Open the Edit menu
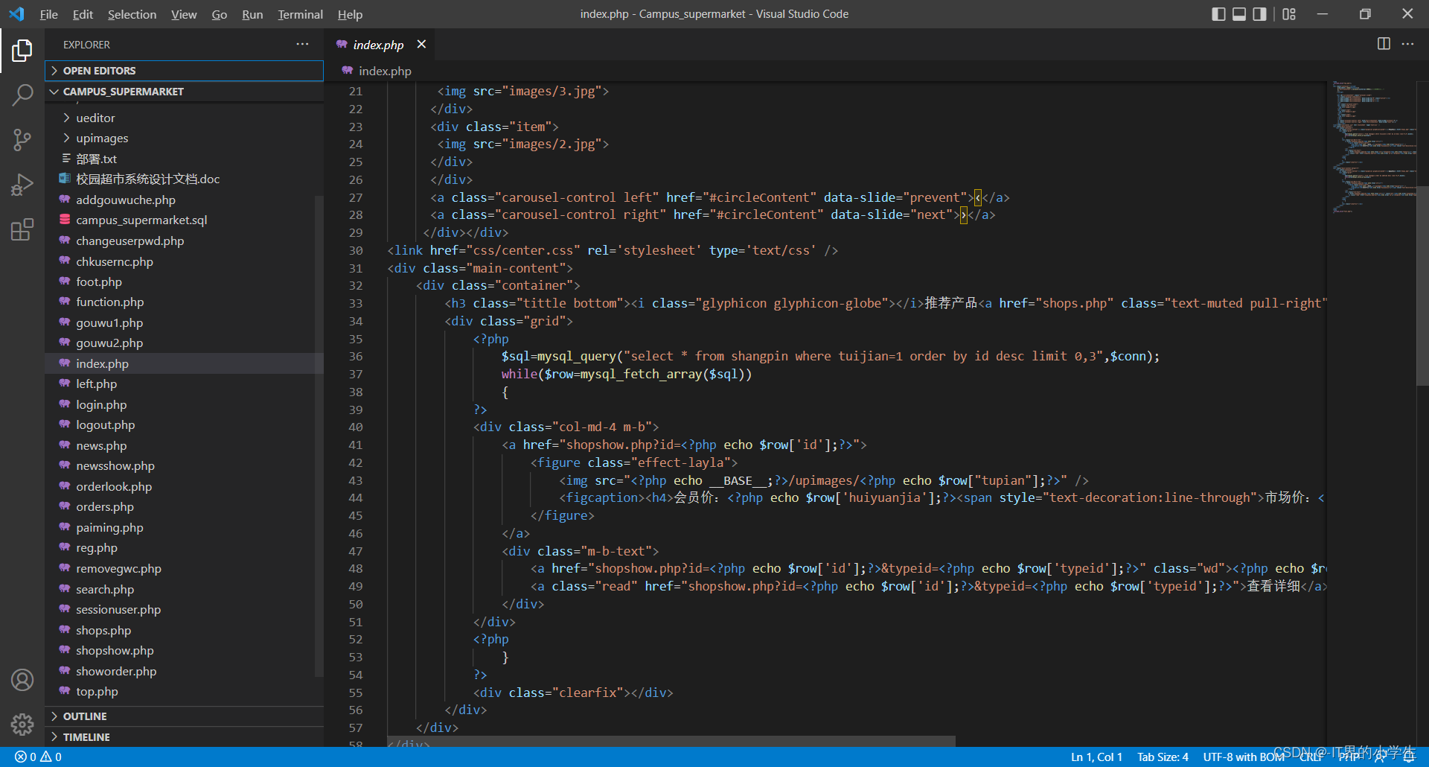 pyautogui.click(x=83, y=14)
